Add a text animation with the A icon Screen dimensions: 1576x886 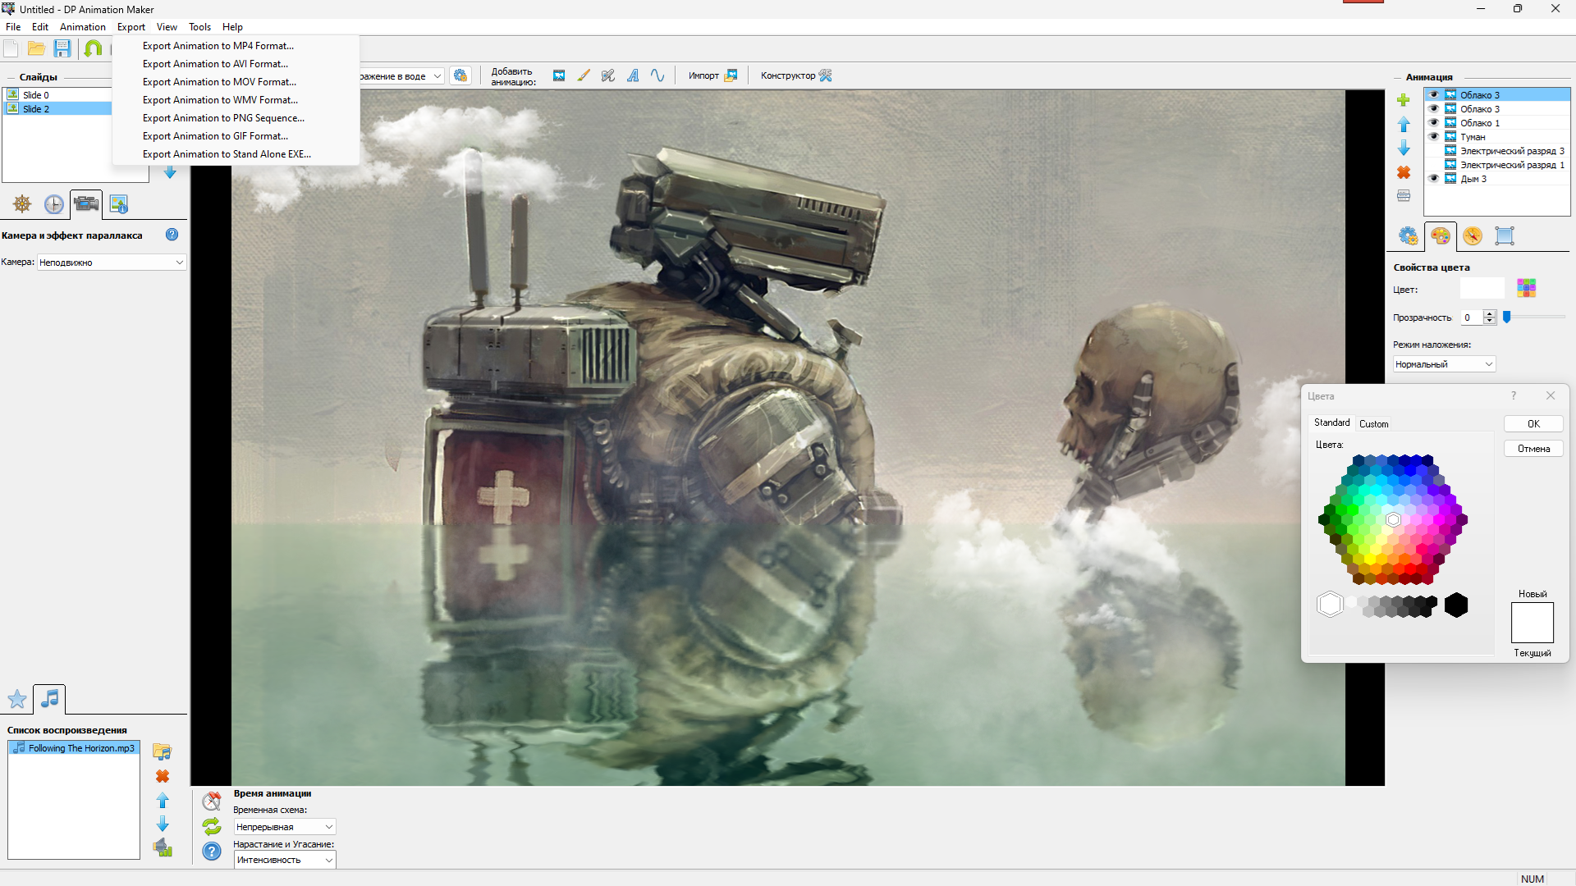pyautogui.click(x=633, y=75)
